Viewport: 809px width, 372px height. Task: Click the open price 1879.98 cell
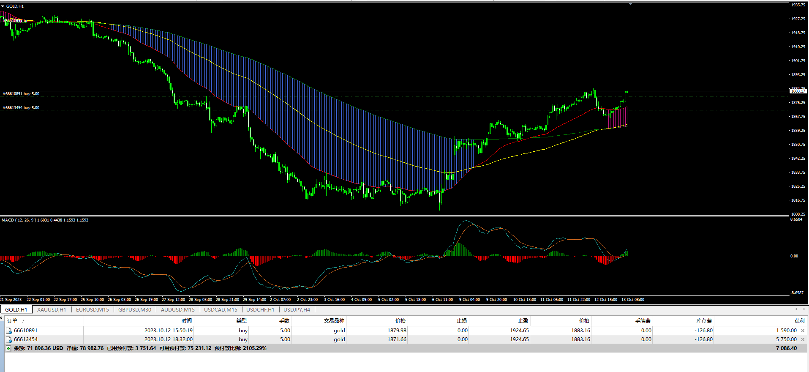[397, 331]
